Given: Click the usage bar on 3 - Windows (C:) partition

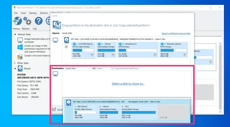Looking at the screenshot, I should [138, 50].
